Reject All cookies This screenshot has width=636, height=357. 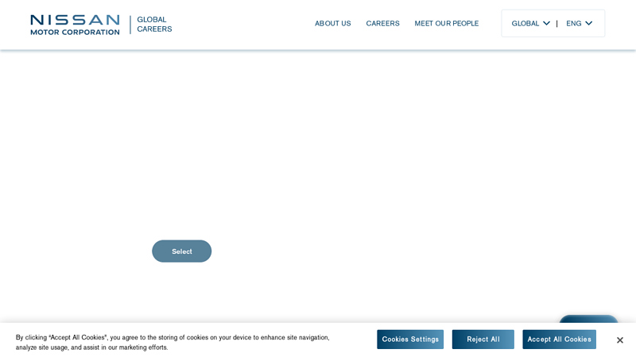(483, 340)
